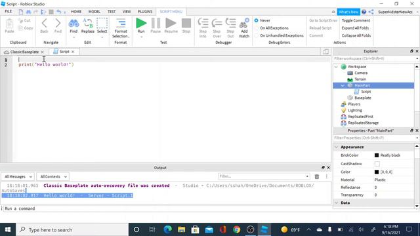Click the undo arrow in quick access bar
The width and height of the screenshot is (420, 236).
(x=58, y=12)
